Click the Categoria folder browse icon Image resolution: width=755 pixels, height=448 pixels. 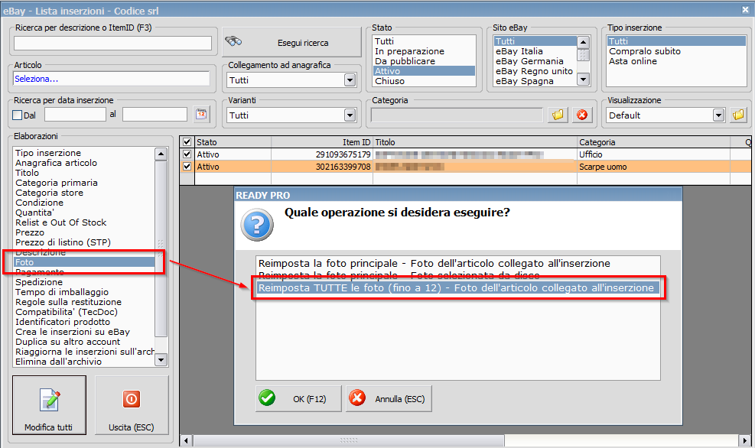tap(558, 115)
